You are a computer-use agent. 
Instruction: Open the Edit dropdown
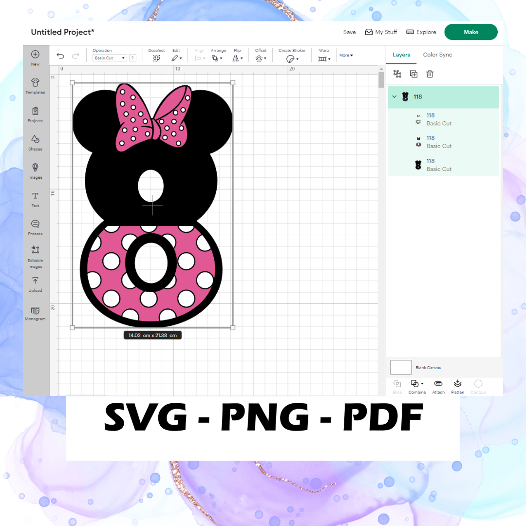click(x=177, y=58)
